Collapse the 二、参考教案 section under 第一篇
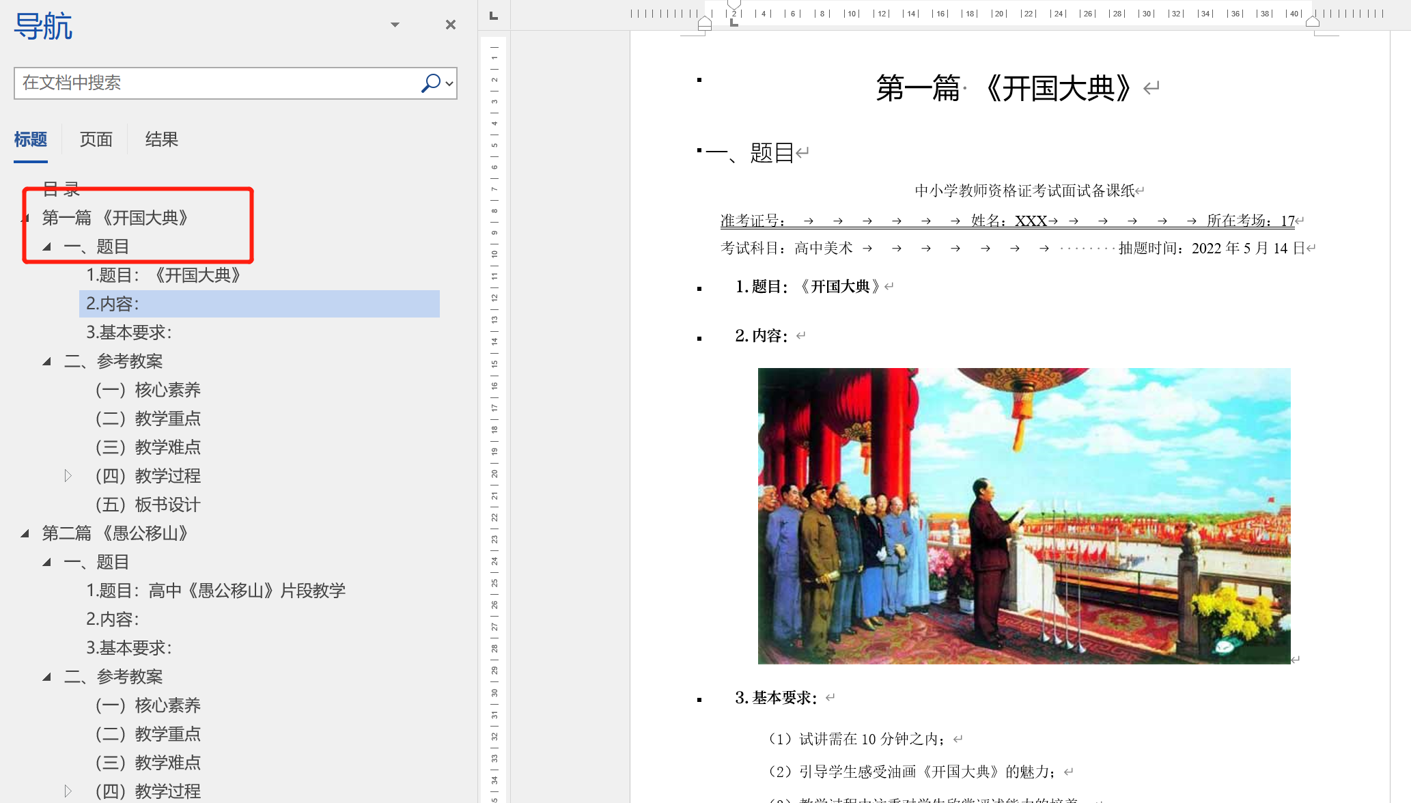The width and height of the screenshot is (1411, 803). click(46, 361)
